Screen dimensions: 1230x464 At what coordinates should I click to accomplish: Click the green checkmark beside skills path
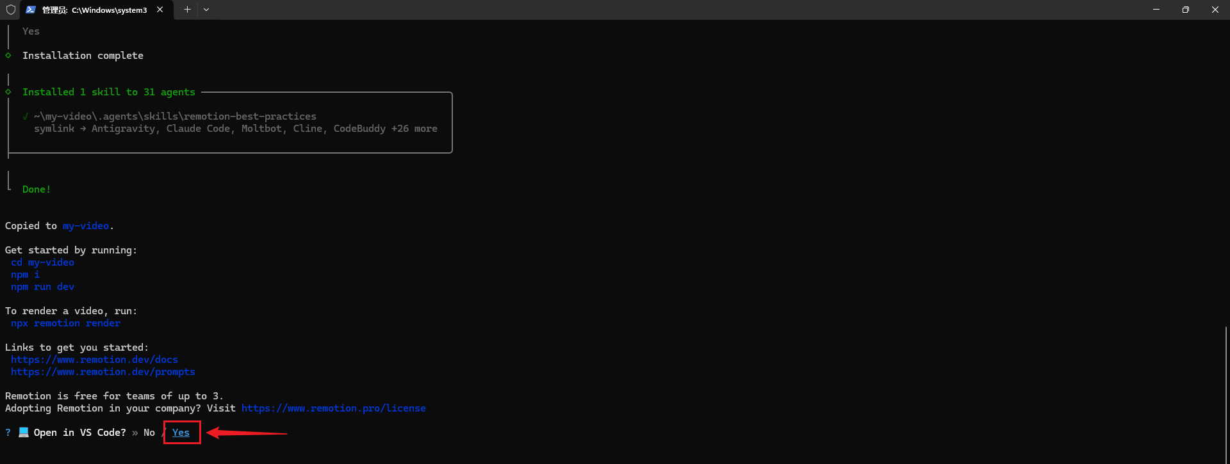point(26,116)
